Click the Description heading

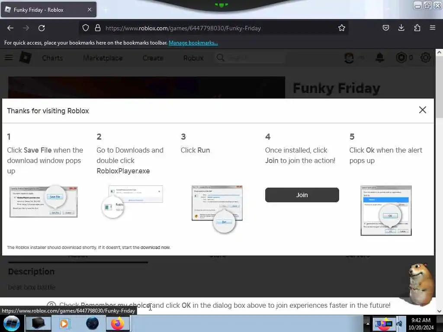31,271
